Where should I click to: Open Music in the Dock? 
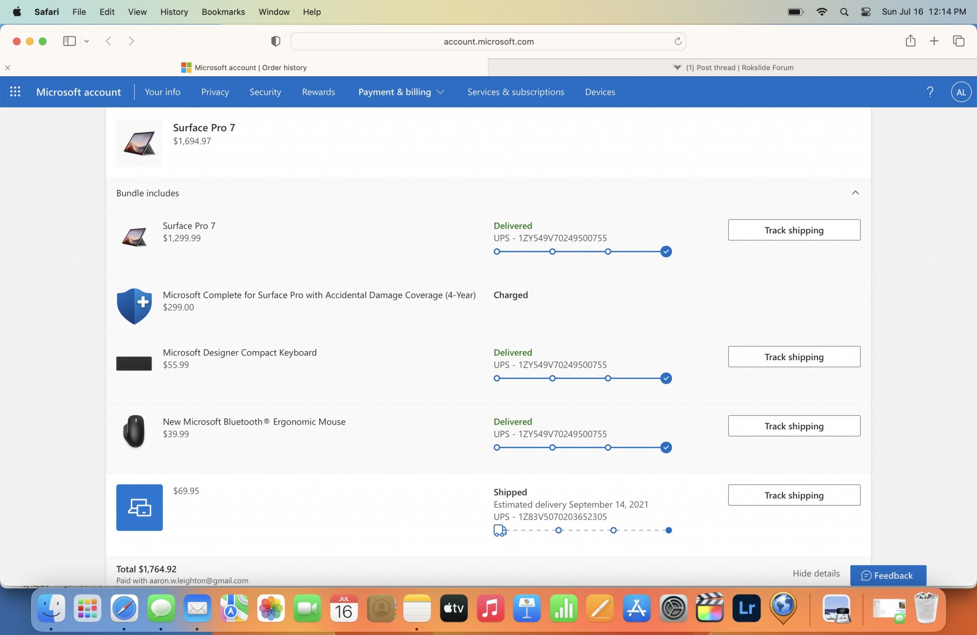tap(490, 608)
